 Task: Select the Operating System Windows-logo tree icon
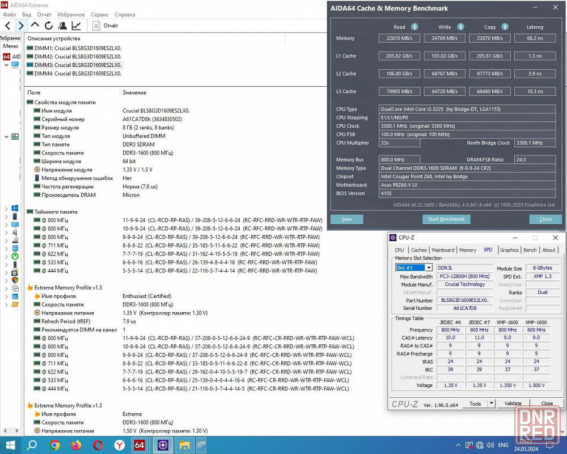click(15, 208)
